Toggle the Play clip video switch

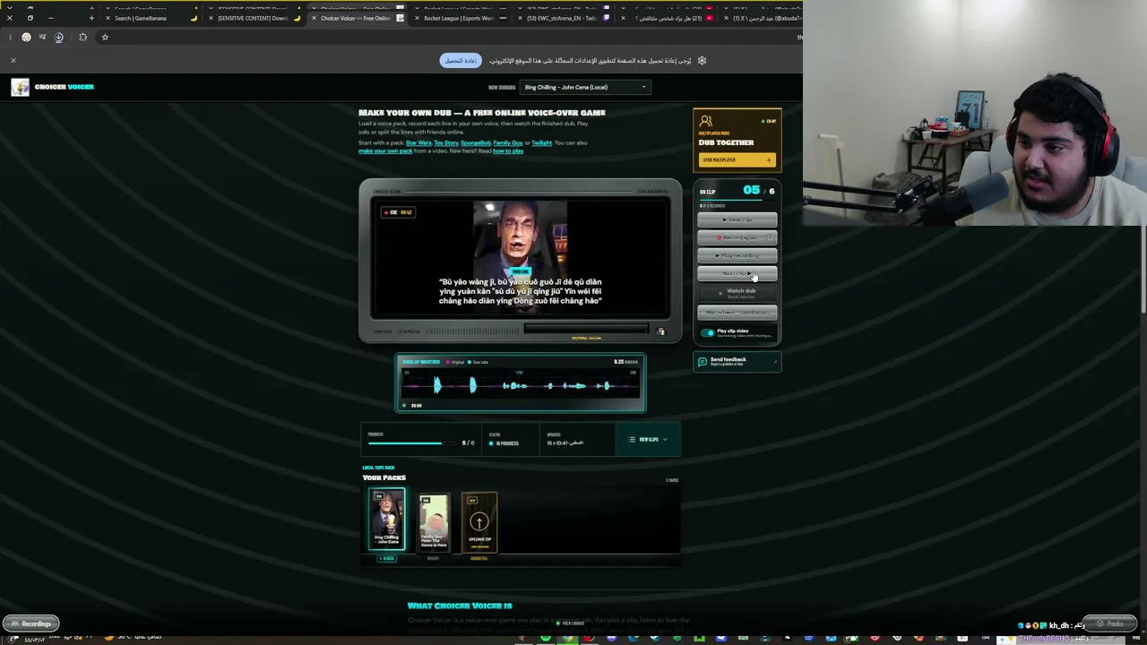pos(708,333)
